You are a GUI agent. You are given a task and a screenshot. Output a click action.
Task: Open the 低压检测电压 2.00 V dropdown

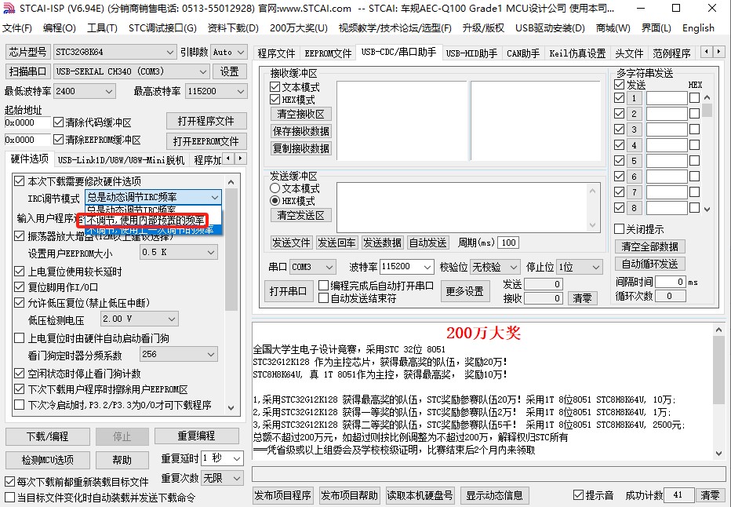point(139,319)
